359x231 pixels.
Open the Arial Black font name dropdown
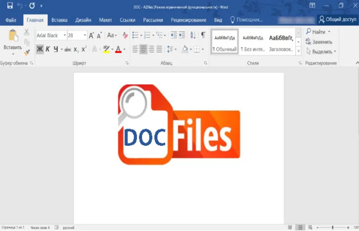point(65,35)
